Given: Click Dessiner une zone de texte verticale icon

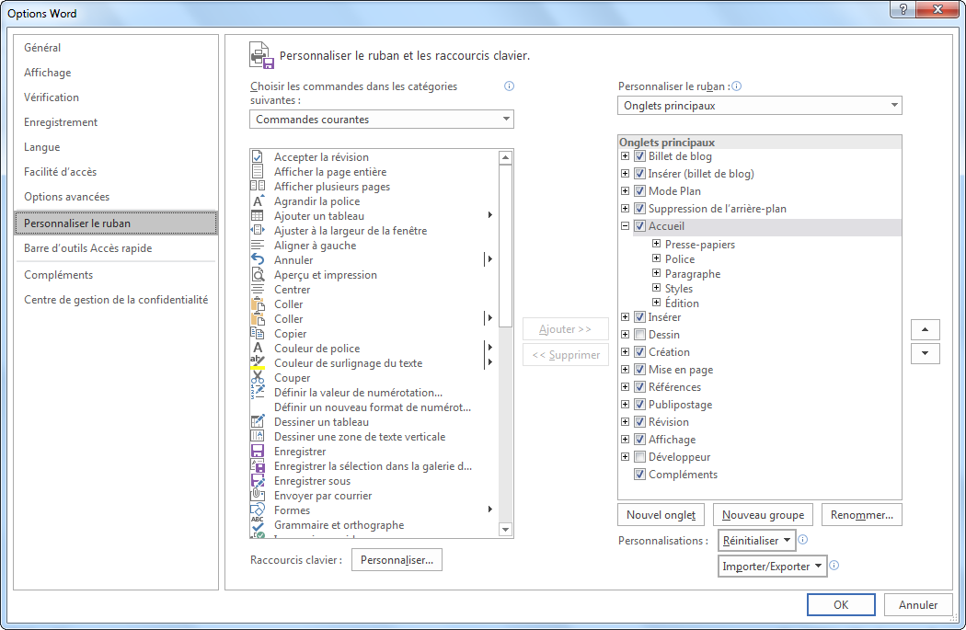Looking at the screenshot, I should [x=258, y=437].
